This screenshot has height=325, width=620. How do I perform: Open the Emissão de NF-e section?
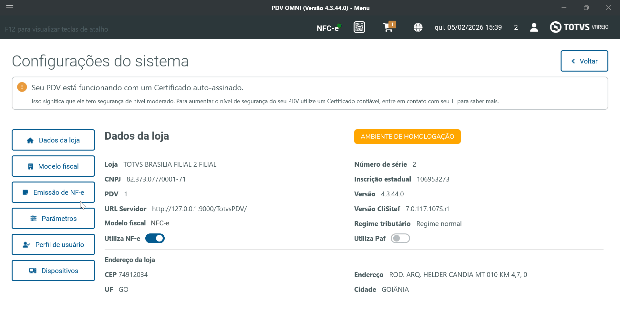click(53, 192)
